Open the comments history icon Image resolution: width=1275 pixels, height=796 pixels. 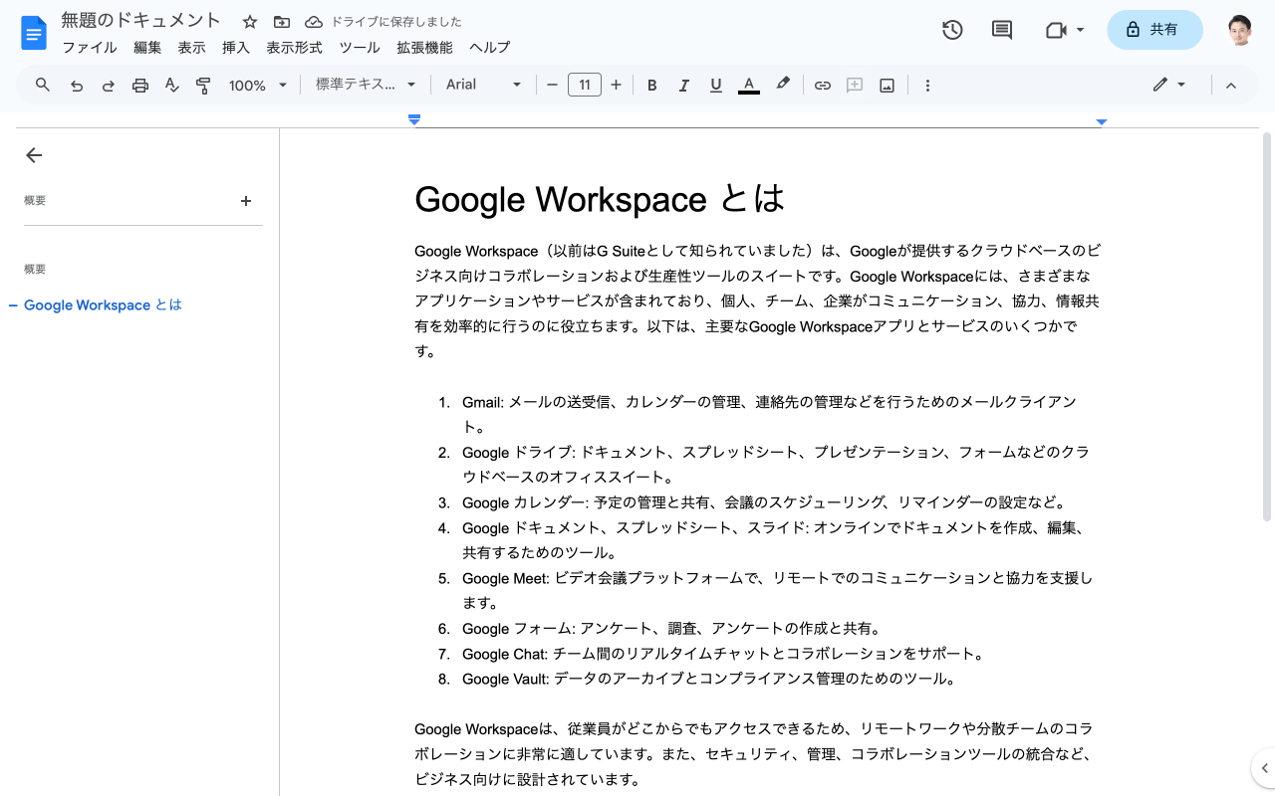point(1002,30)
